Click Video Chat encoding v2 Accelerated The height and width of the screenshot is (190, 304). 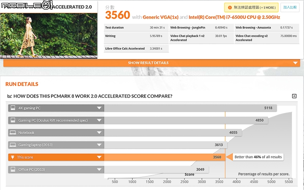267,38
